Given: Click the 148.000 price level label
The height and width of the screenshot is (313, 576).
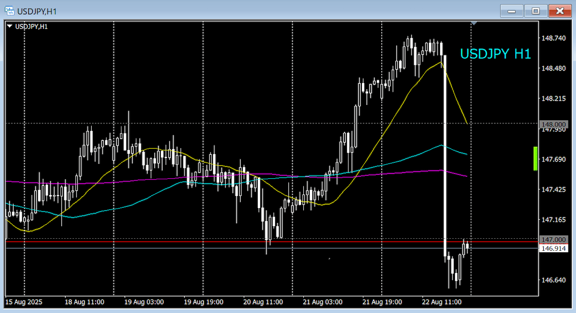Looking at the screenshot, I should [x=553, y=123].
